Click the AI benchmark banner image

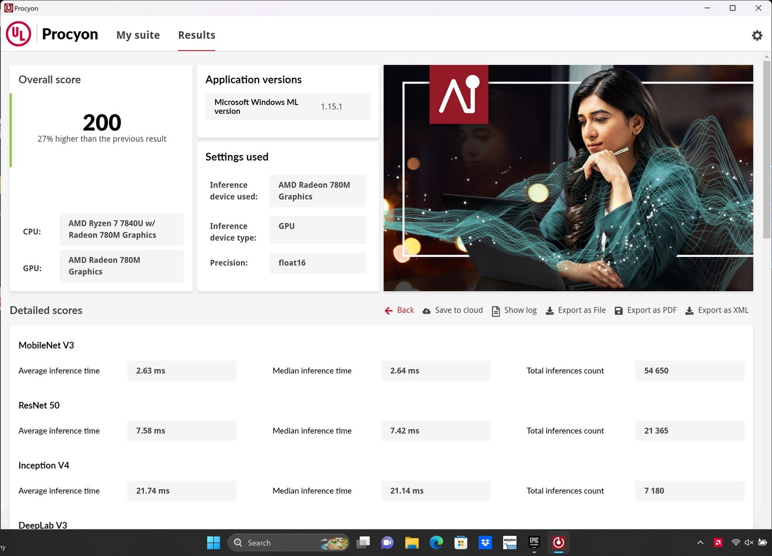(x=568, y=178)
